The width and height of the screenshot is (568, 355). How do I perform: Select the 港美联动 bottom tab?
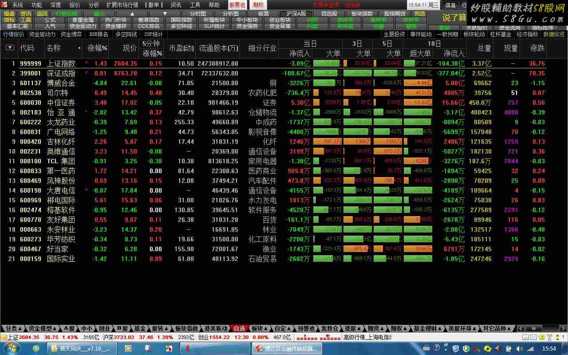pos(216,328)
